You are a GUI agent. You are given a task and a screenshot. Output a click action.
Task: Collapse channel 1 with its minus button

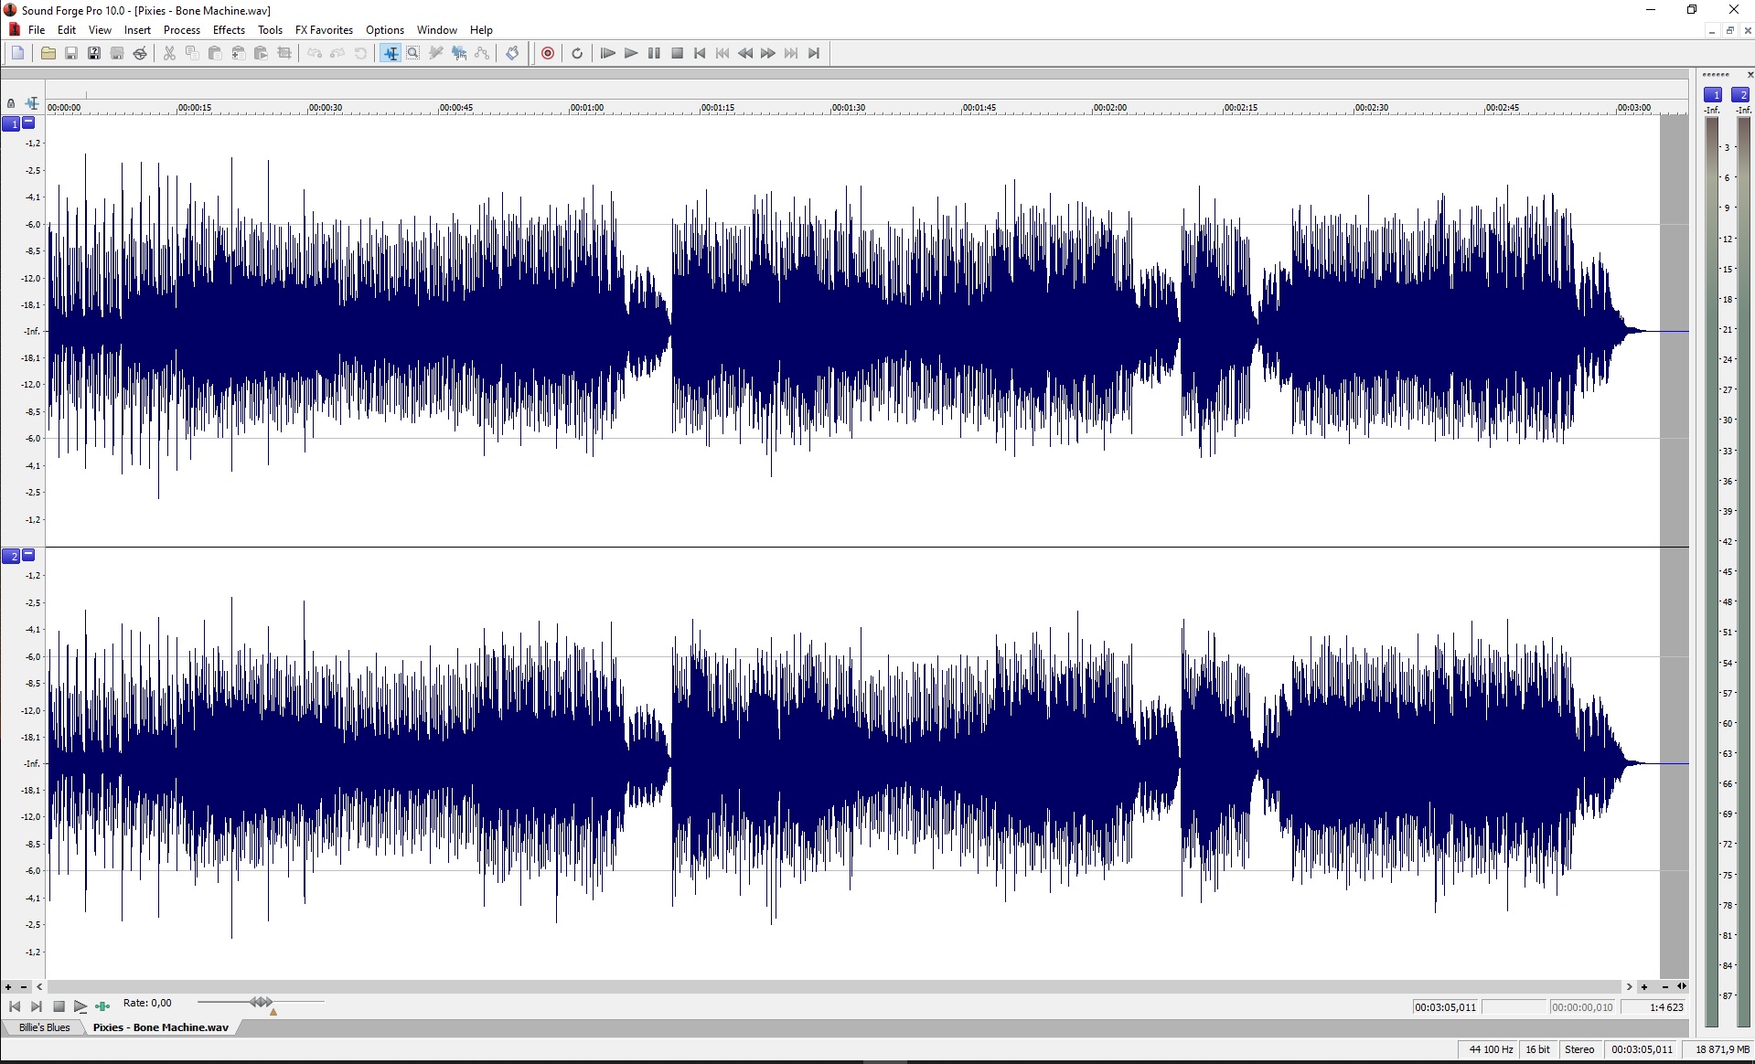tap(28, 122)
